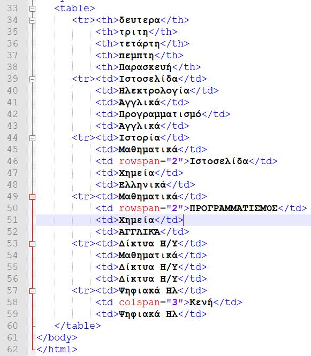Image resolution: width=311 pixels, height=356 pixels.
Task: Click the closing body tag
Action: [x=57, y=338]
